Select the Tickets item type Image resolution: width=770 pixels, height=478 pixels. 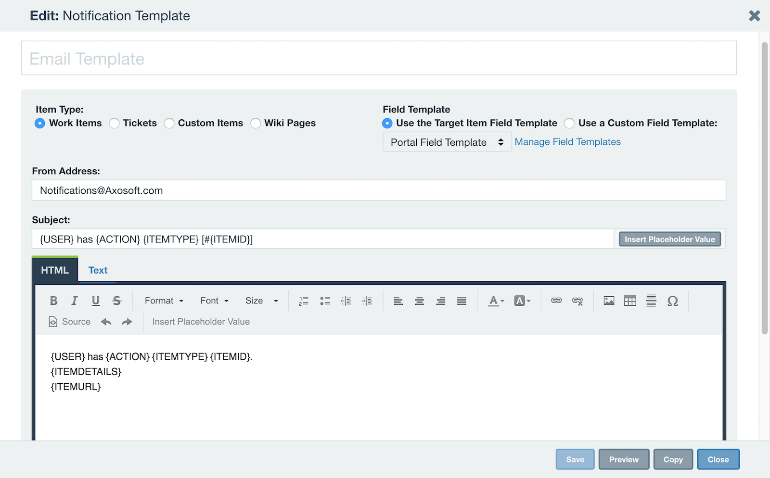pos(115,123)
